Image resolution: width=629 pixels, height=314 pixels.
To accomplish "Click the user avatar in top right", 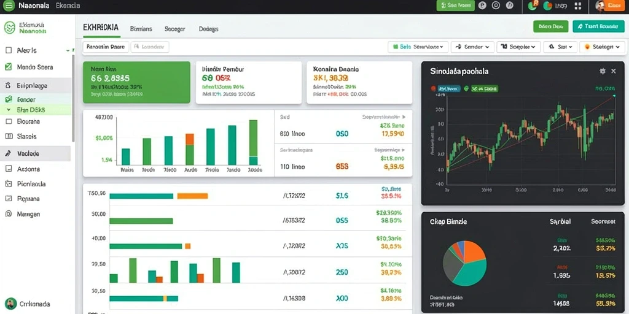I will [x=601, y=6].
